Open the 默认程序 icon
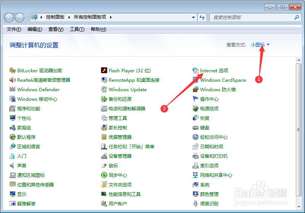Screen dimensions: 305x213 pos(13,137)
